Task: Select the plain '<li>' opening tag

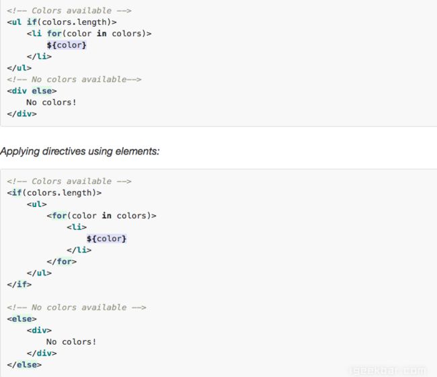Action: click(x=77, y=227)
